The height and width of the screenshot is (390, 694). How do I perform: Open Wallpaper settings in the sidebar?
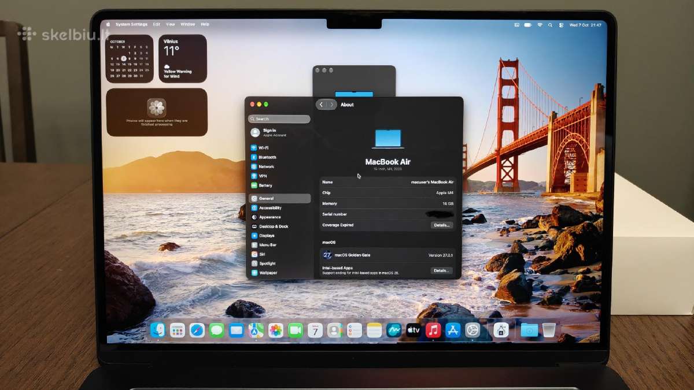tap(279, 273)
